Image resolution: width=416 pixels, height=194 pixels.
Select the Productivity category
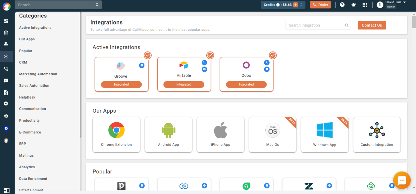tap(29, 121)
